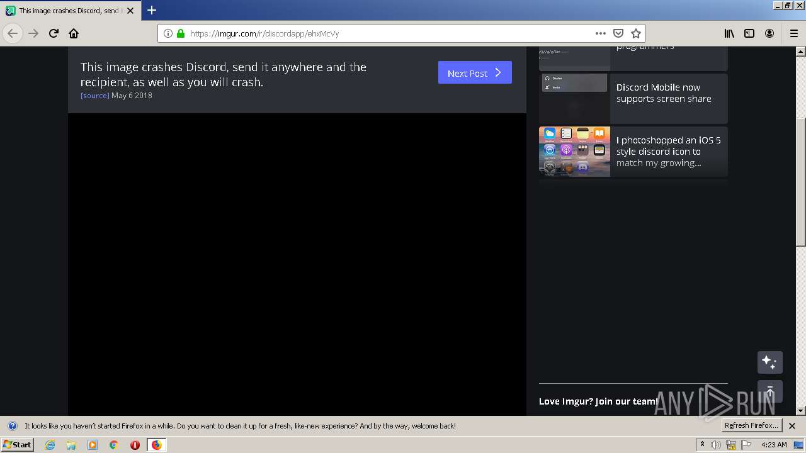Go forward using the forward arrow
The width and height of the screenshot is (806, 453).
[x=33, y=33]
